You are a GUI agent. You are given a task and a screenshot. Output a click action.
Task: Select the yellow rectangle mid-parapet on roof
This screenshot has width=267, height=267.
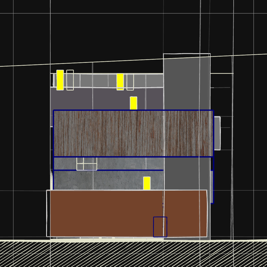tap(120, 82)
